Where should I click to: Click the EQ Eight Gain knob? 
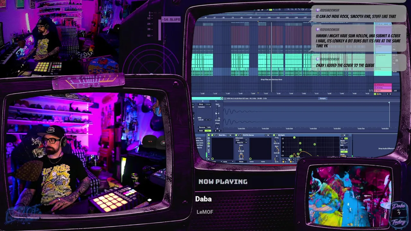[276, 150]
